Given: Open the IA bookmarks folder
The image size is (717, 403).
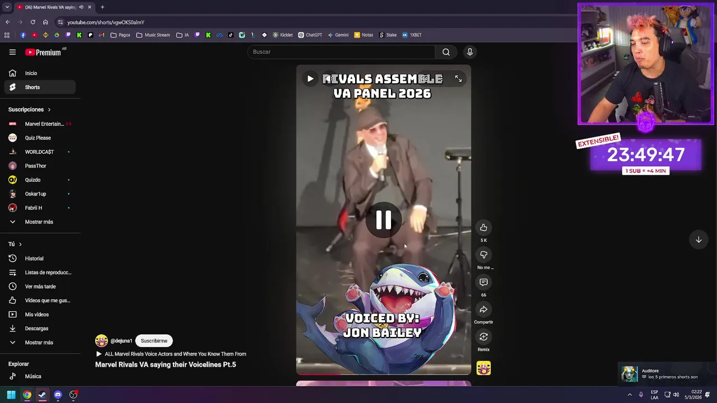Looking at the screenshot, I should [183, 35].
